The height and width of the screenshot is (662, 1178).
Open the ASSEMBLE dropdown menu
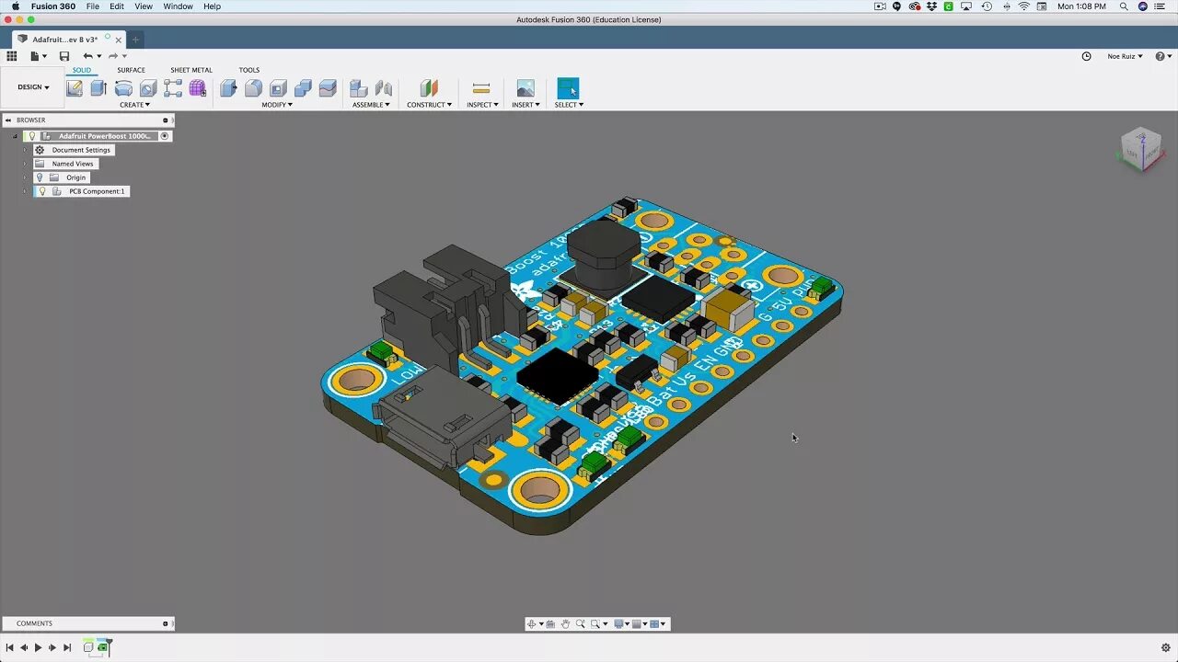click(x=371, y=105)
